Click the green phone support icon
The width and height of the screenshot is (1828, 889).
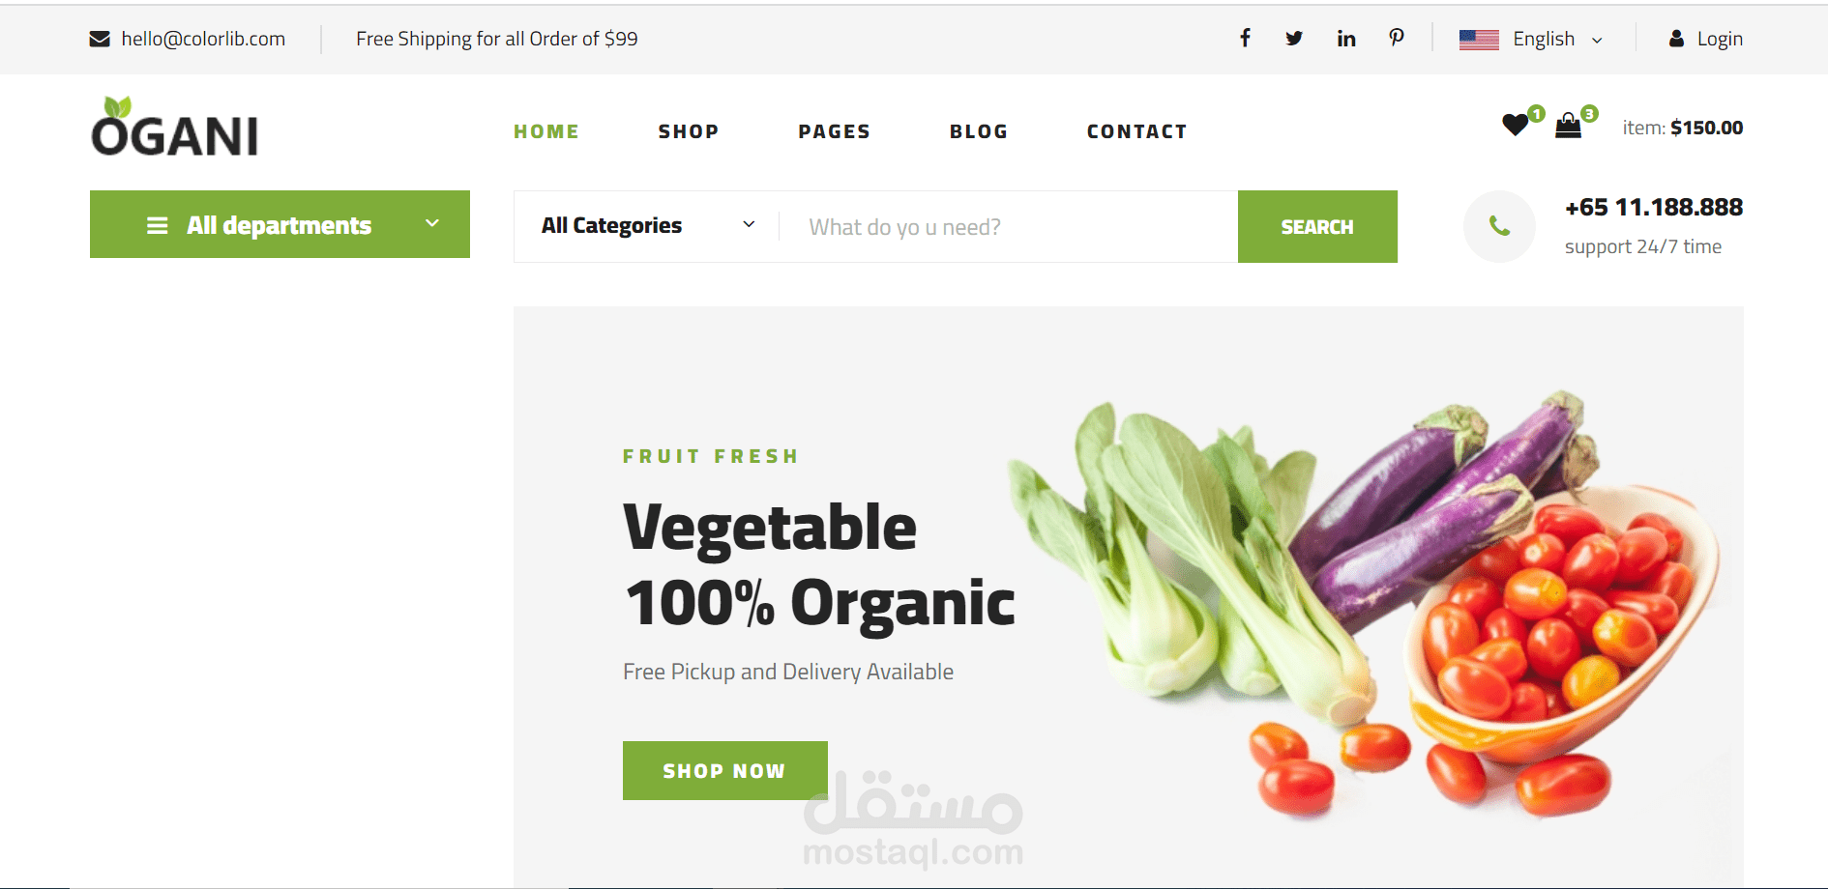coord(1499,226)
